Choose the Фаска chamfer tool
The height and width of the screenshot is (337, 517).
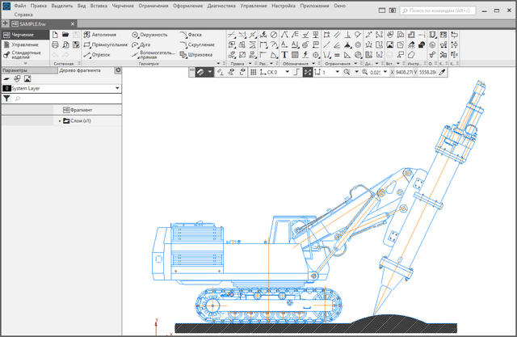[x=193, y=36]
